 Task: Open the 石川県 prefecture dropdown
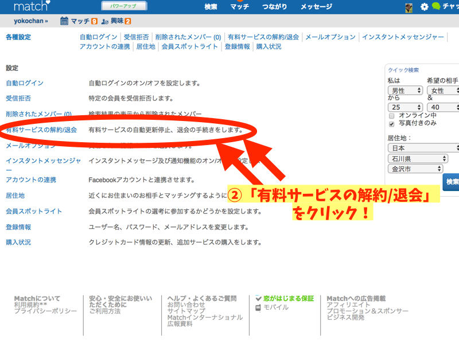(418, 159)
